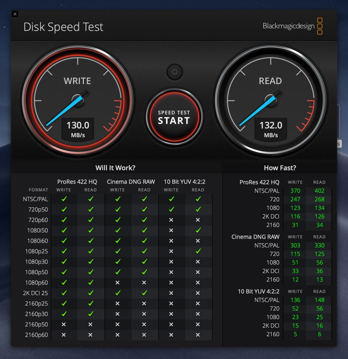Image resolution: width=348 pixels, height=359 pixels.
Task: Click the Cinema DNG 1080 write value 51
Action: tap(295, 262)
